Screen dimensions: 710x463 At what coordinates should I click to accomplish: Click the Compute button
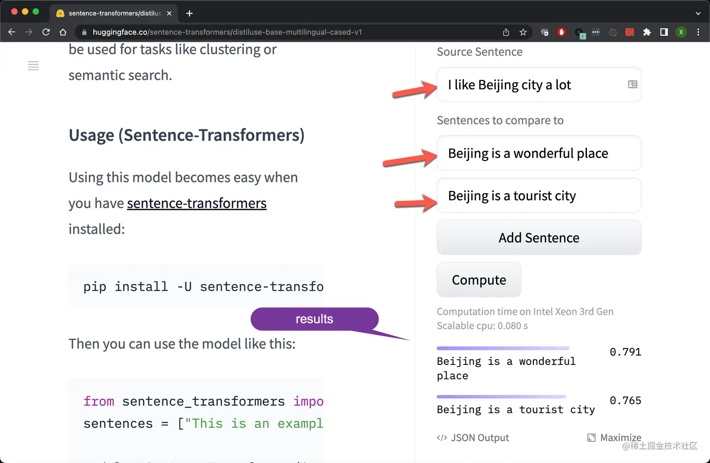[479, 280]
